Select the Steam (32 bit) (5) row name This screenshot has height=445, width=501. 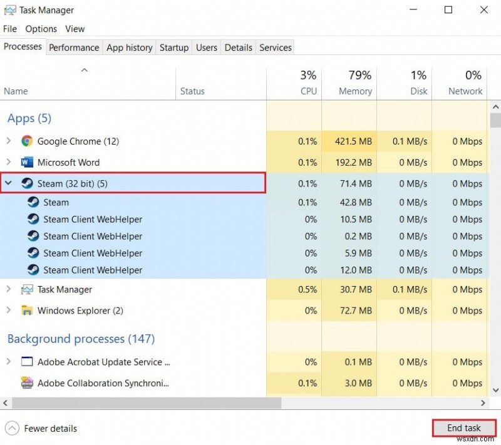pyautogui.click(x=72, y=183)
